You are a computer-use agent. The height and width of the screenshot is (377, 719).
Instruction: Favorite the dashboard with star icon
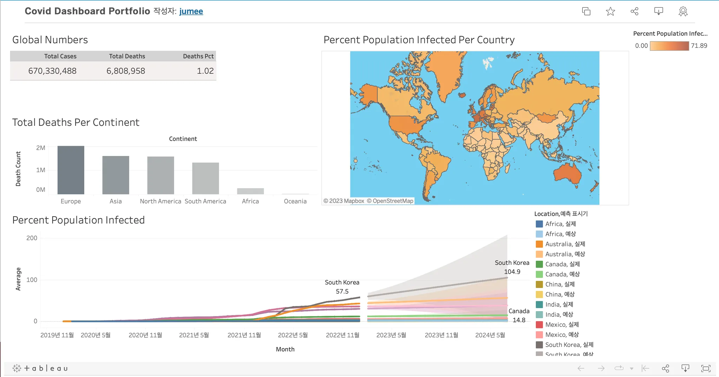[x=611, y=11]
